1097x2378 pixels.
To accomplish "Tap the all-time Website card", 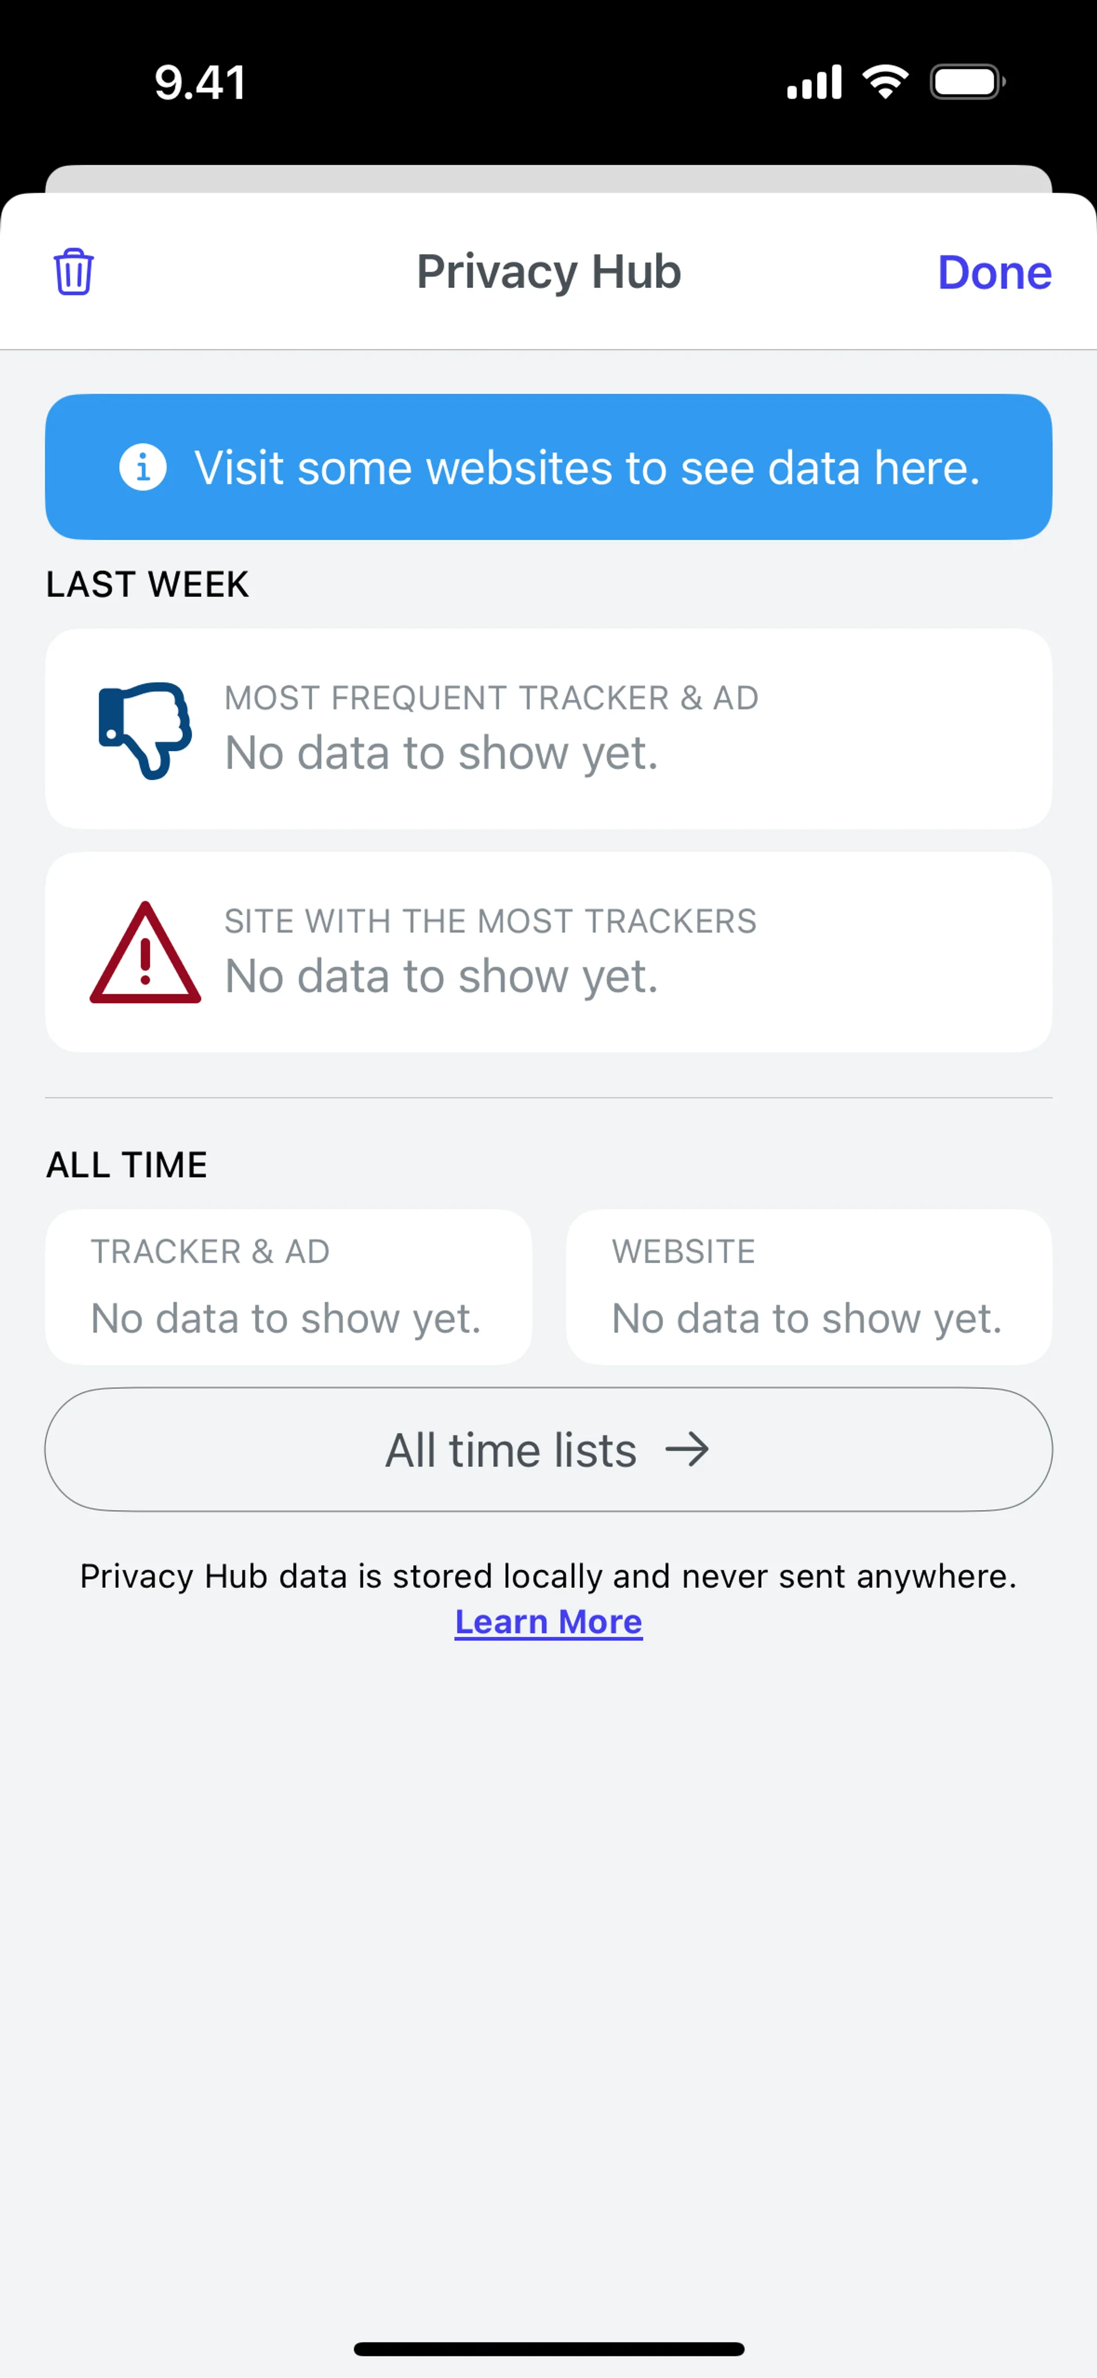I will 809,1287.
